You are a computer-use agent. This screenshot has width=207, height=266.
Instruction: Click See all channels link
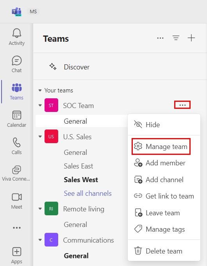coord(87,193)
